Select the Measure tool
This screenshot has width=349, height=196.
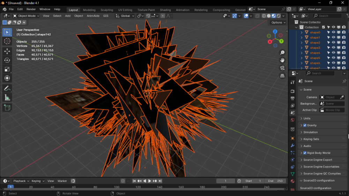pyautogui.click(x=7, y=98)
